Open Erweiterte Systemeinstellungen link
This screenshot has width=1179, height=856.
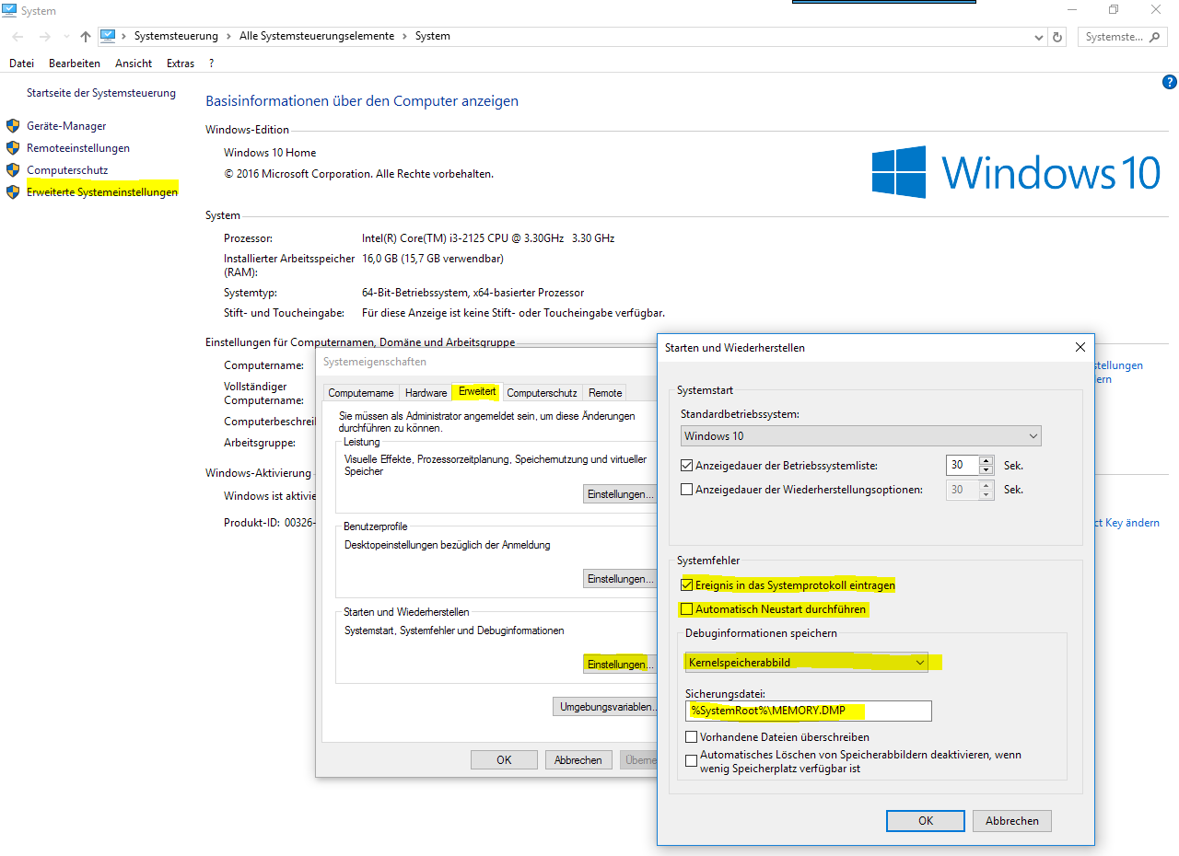coord(102,192)
